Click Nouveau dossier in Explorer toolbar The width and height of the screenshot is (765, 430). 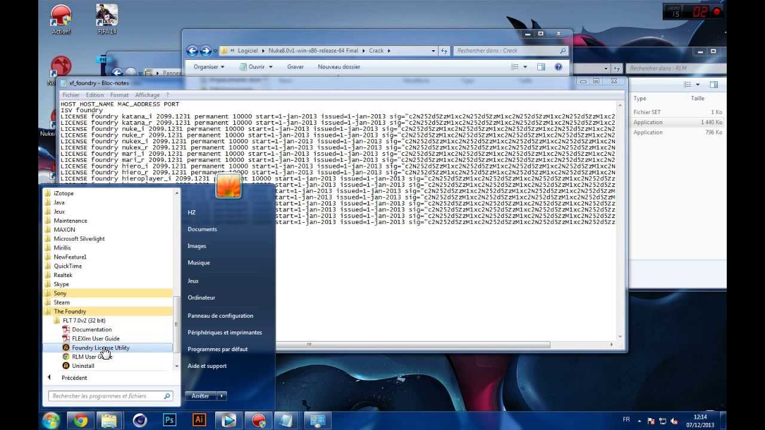(339, 67)
